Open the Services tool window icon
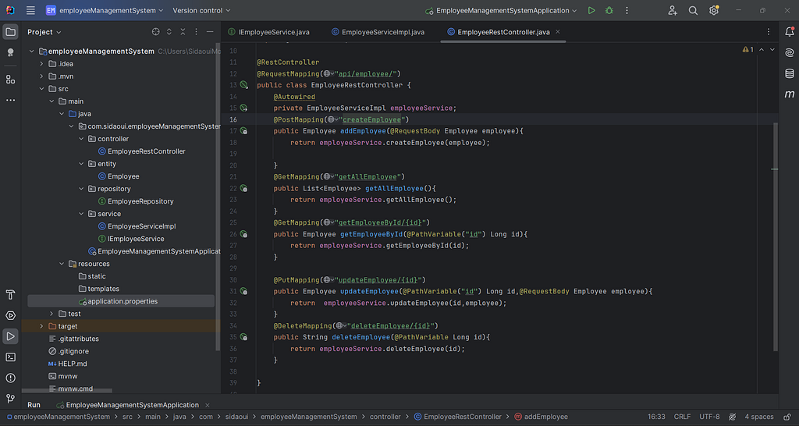 10,315
